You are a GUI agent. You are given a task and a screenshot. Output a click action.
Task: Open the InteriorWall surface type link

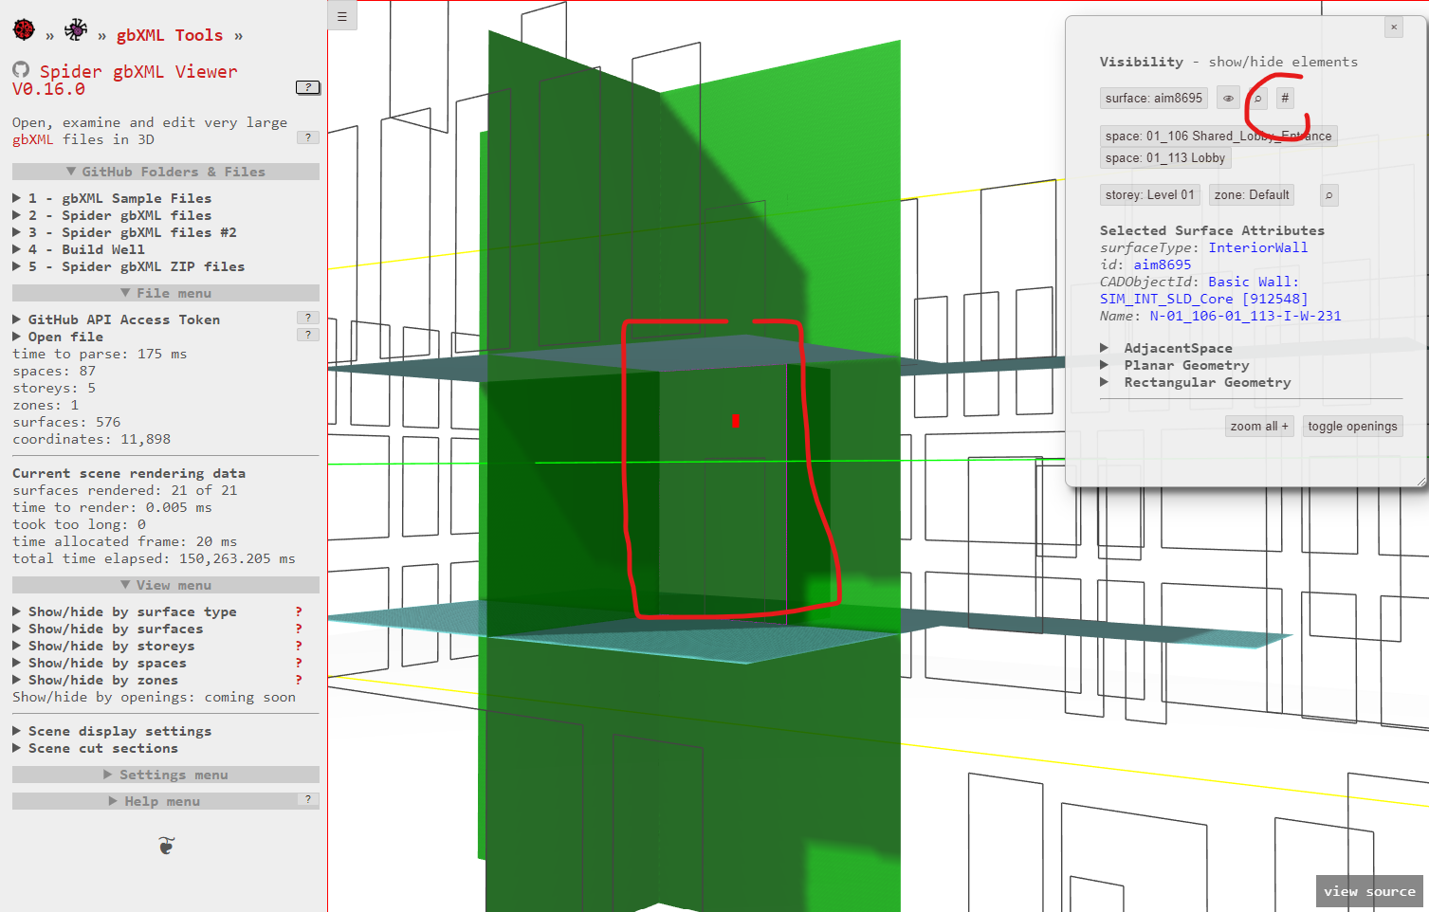[x=1258, y=246]
